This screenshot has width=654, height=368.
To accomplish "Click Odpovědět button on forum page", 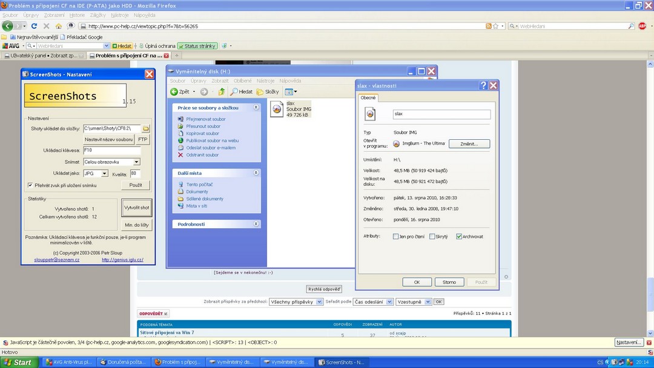I will tap(153, 314).
